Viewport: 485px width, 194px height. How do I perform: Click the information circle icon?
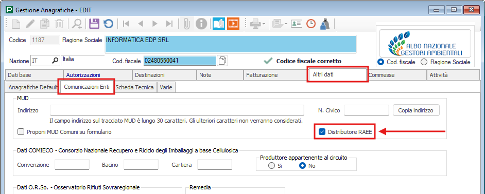[x=201, y=24]
